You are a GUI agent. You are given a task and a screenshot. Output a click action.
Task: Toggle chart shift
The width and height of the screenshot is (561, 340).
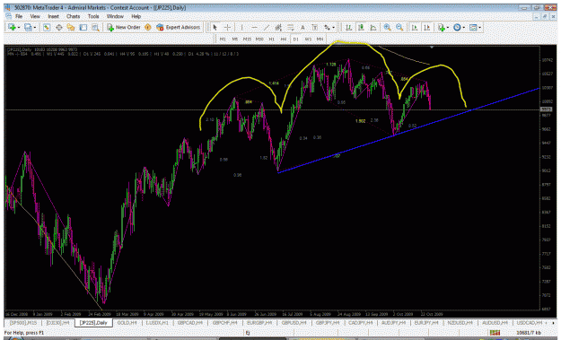point(426,27)
